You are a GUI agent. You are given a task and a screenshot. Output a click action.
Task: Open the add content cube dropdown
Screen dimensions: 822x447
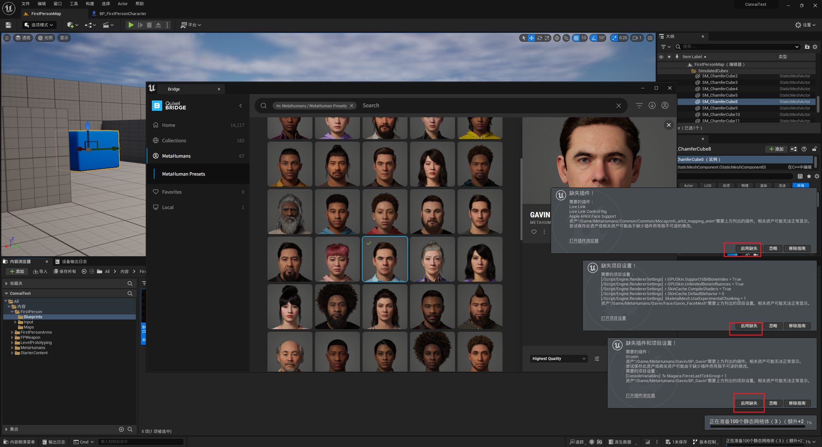[x=73, y=25]
